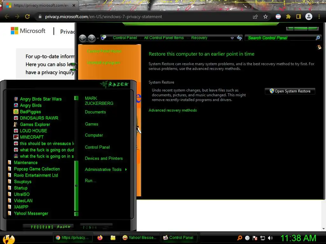The height and width of the screenshot is (244, 326).
Task: Toggle Chrome side panel icon
Action: (x=299, y=17)
